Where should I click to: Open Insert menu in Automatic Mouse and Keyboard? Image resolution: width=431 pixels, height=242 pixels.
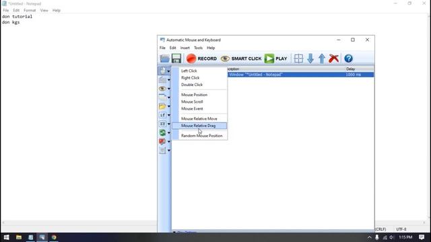tap(185, 48)
